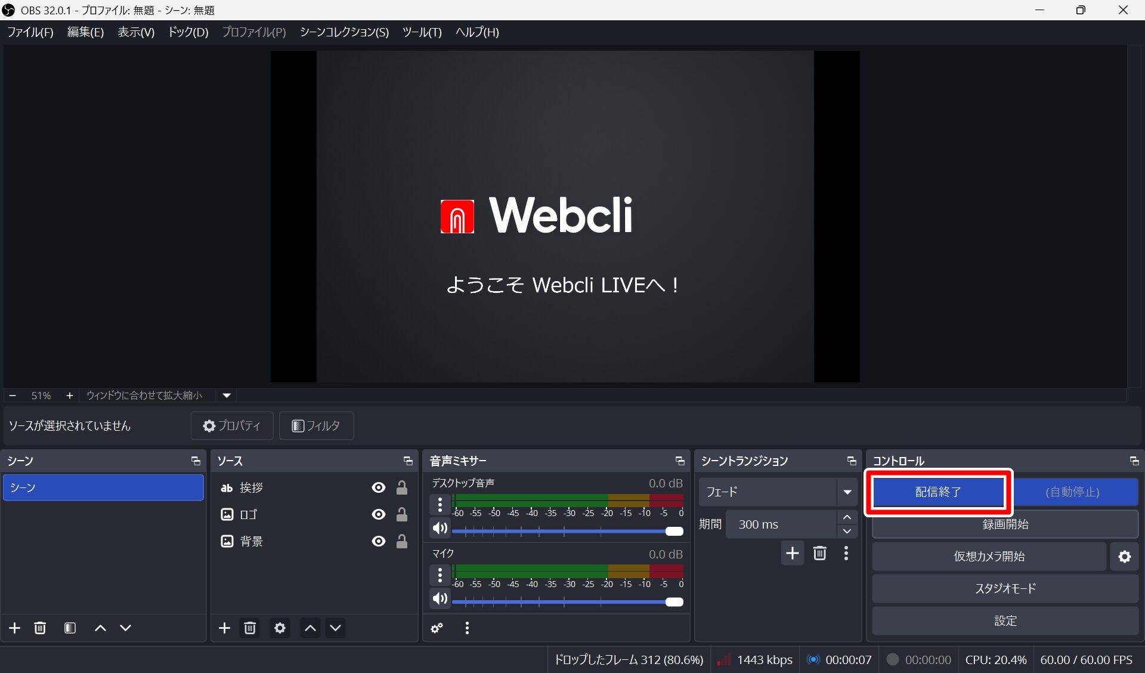
Task: Click the 録画開始 button
Action: [1005, 524]
